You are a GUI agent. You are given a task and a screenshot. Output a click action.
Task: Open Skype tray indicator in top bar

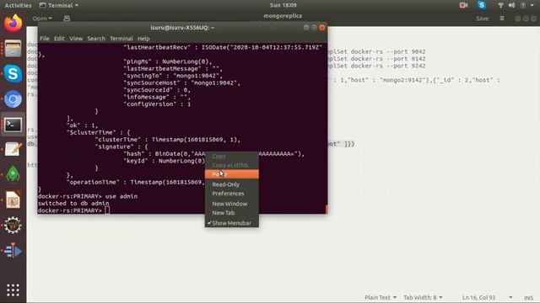[482, 5]
